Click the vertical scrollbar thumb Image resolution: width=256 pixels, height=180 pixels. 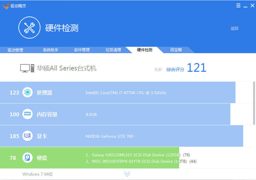[254, 103]
